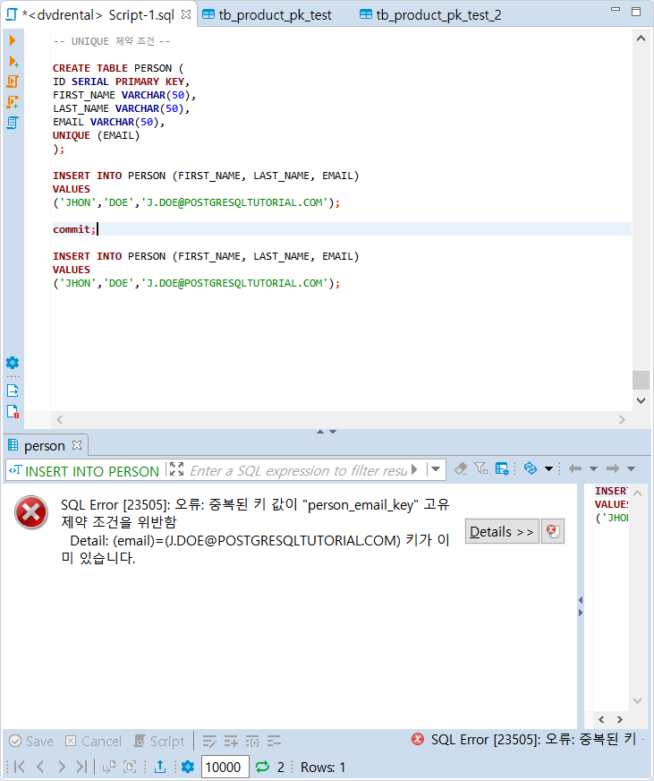
Task: Click the refresh results green arrows icon
Action: (x=262, y=767)
